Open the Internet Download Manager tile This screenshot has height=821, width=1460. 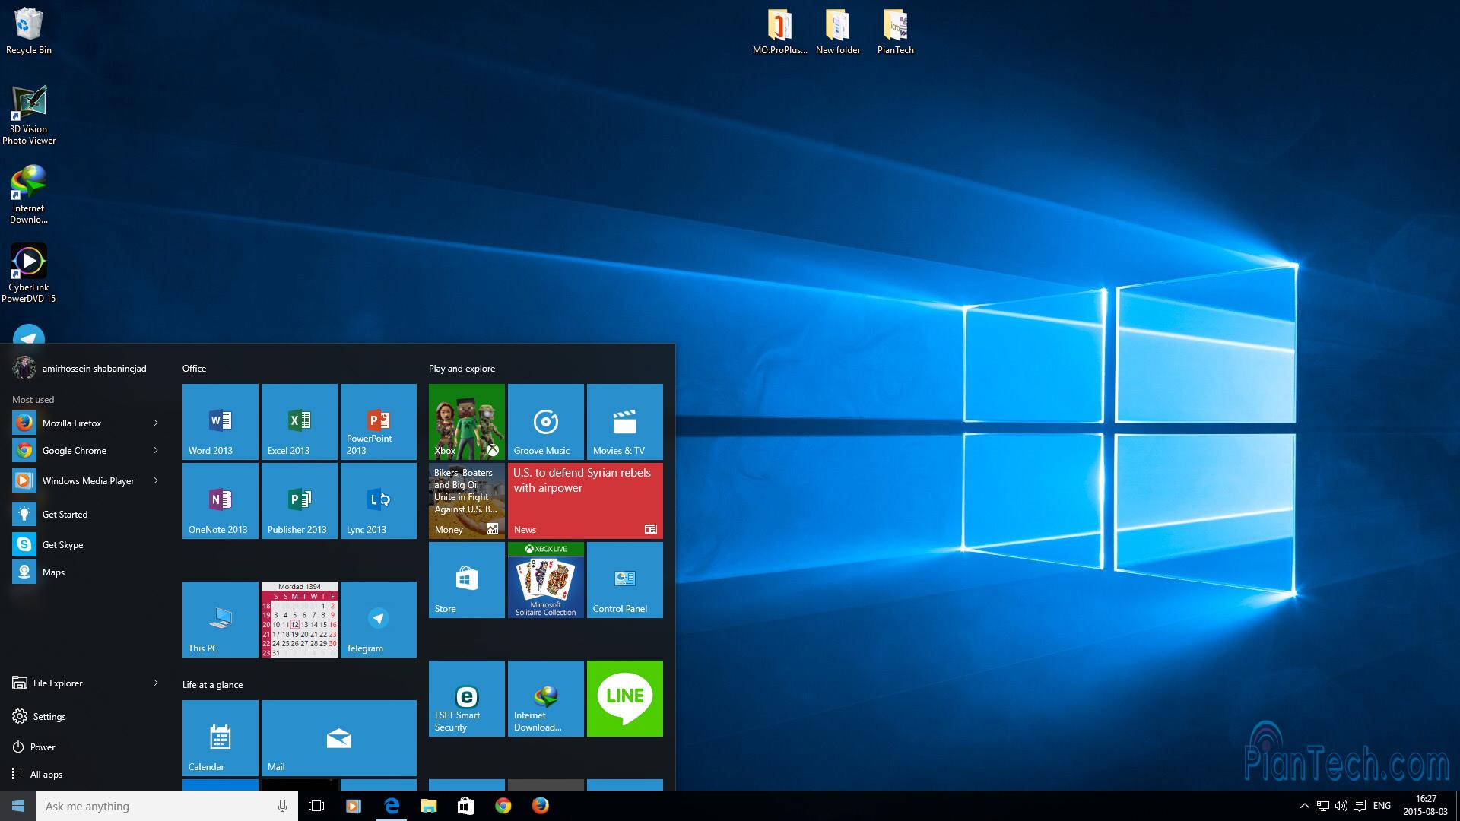pos(546,699)
